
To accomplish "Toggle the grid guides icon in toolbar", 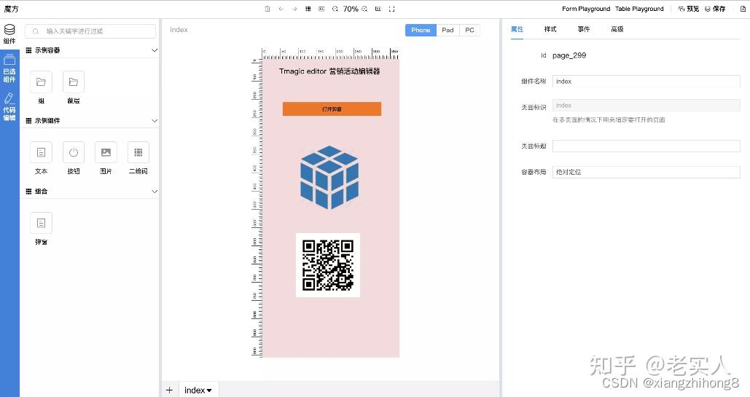I will (308, 9).
